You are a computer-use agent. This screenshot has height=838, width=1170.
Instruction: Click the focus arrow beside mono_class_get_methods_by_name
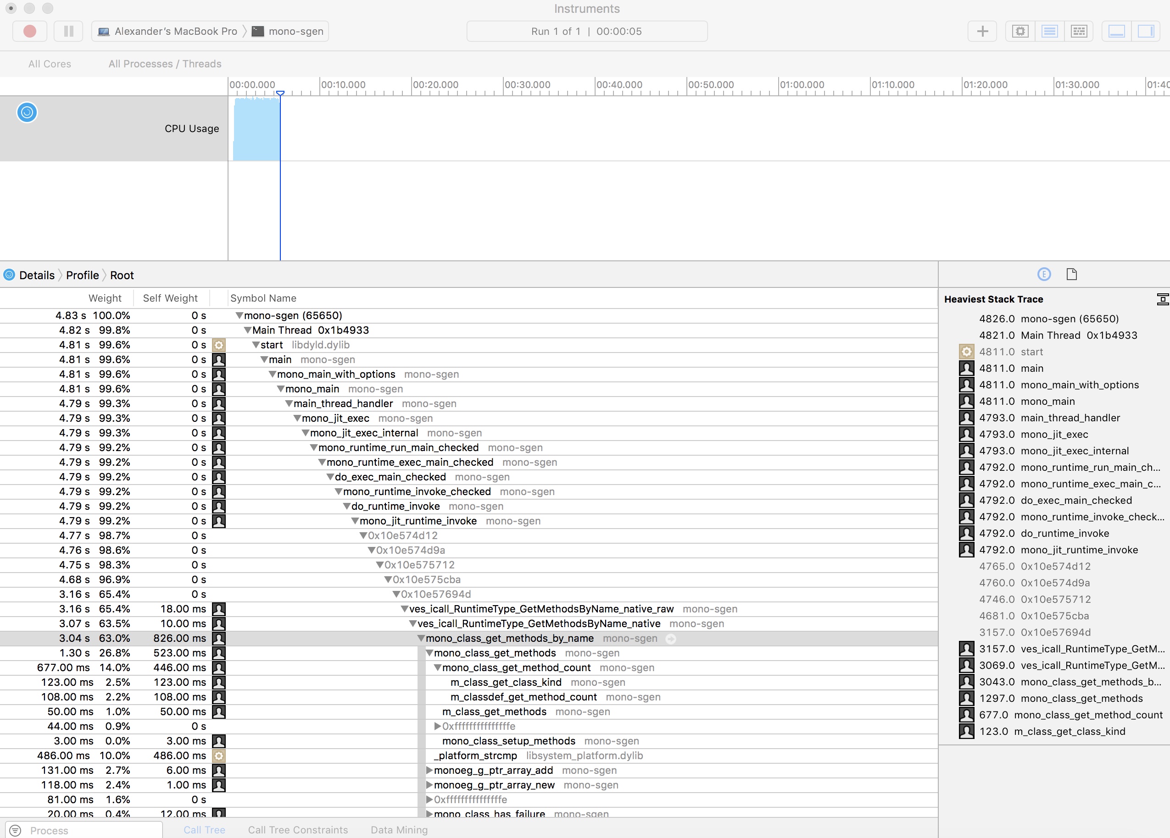pos(671,639)
